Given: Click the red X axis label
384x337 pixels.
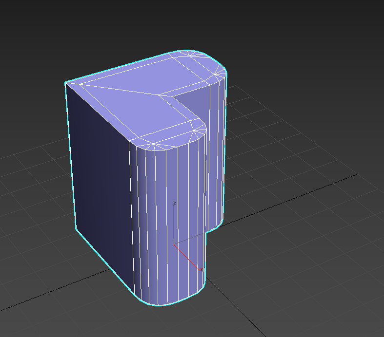Looking at the screenshot, I should point(202,270).
